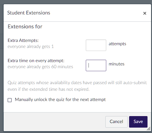
Task: Click the 'Manually unlock the quiz' label text
Action: click(60, 100)
